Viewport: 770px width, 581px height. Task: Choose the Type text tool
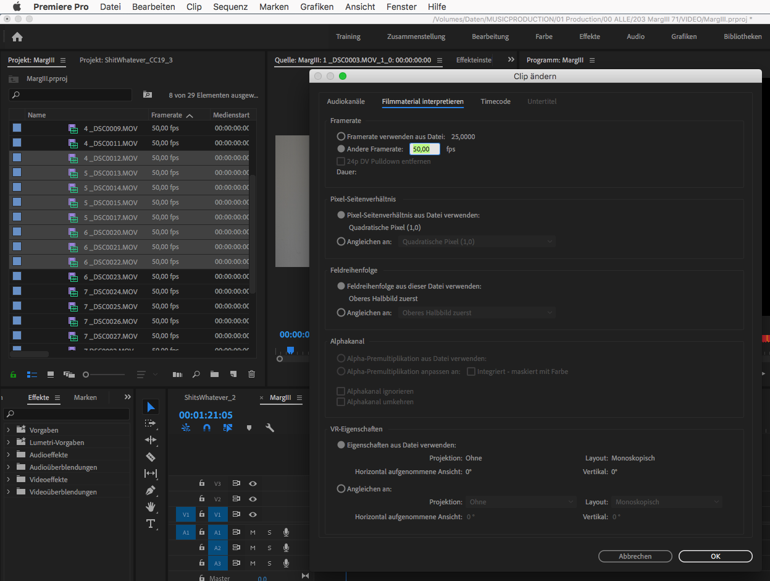(x=151, y=524)
